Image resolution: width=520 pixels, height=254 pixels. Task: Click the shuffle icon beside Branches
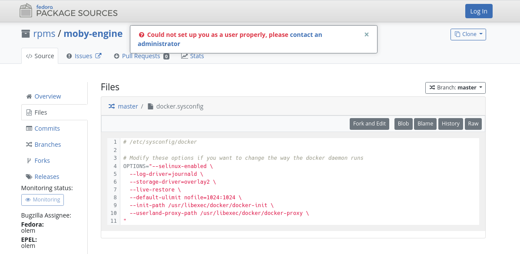29,145
